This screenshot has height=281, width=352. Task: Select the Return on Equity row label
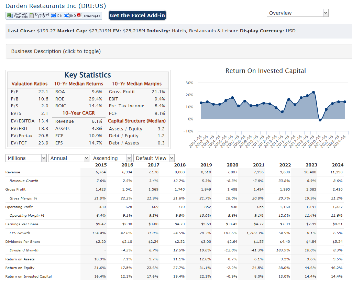pyautogui.click(x=20, y=268)
